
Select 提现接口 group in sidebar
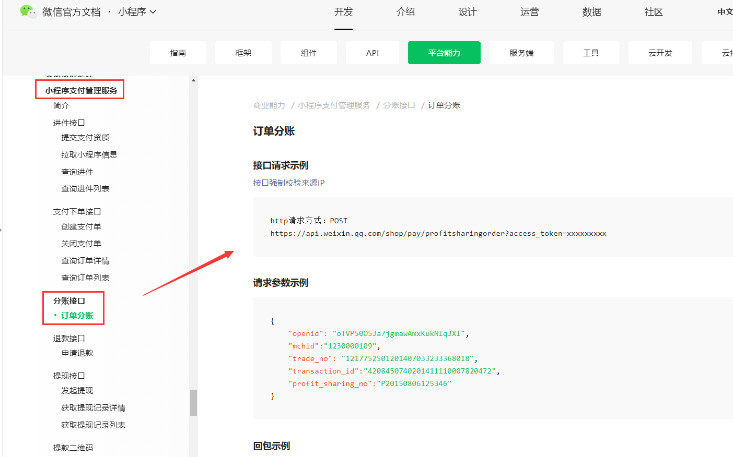coord(69,376)
